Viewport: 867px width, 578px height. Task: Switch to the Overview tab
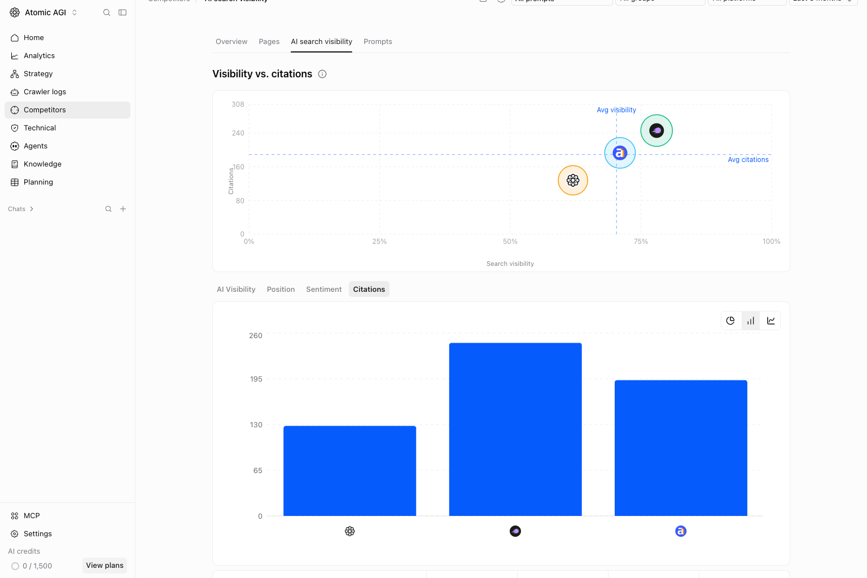click(x=231, y=42)
